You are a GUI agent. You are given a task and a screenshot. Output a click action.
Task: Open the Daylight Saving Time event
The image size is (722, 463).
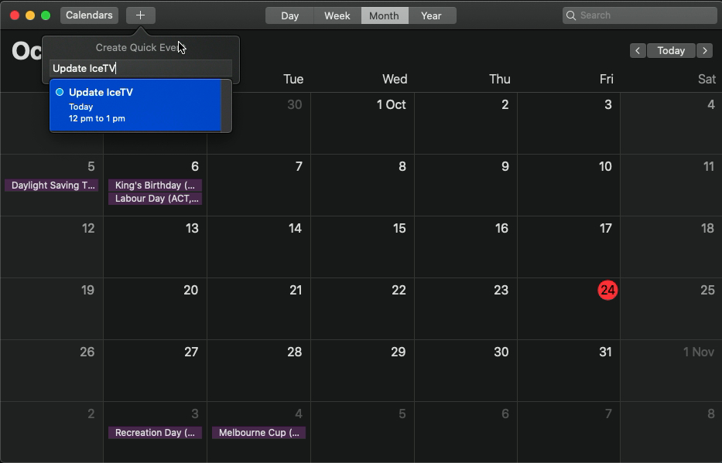click(x=52, y=186)
